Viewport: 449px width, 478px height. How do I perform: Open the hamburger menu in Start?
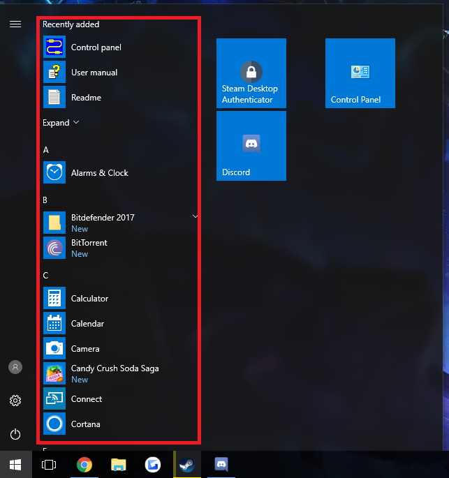point(15,24)
